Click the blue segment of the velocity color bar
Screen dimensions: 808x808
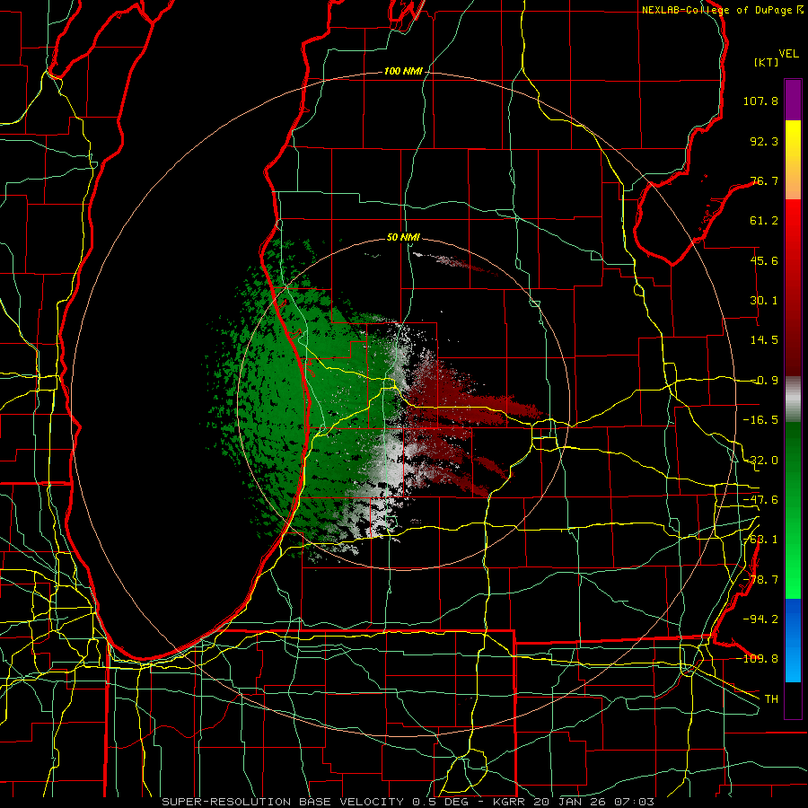coord(793,640)
